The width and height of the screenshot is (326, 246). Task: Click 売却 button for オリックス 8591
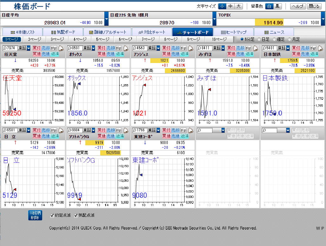click(x=111, y=48)
